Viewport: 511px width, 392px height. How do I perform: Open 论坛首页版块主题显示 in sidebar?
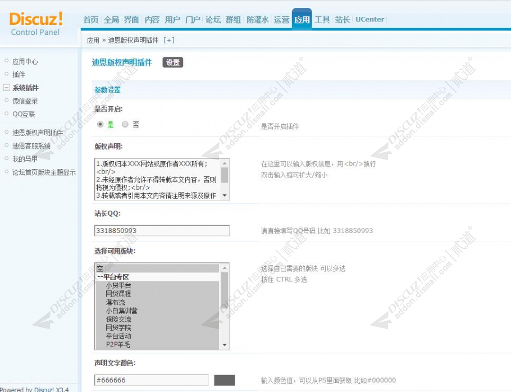(x=44, y=172)
